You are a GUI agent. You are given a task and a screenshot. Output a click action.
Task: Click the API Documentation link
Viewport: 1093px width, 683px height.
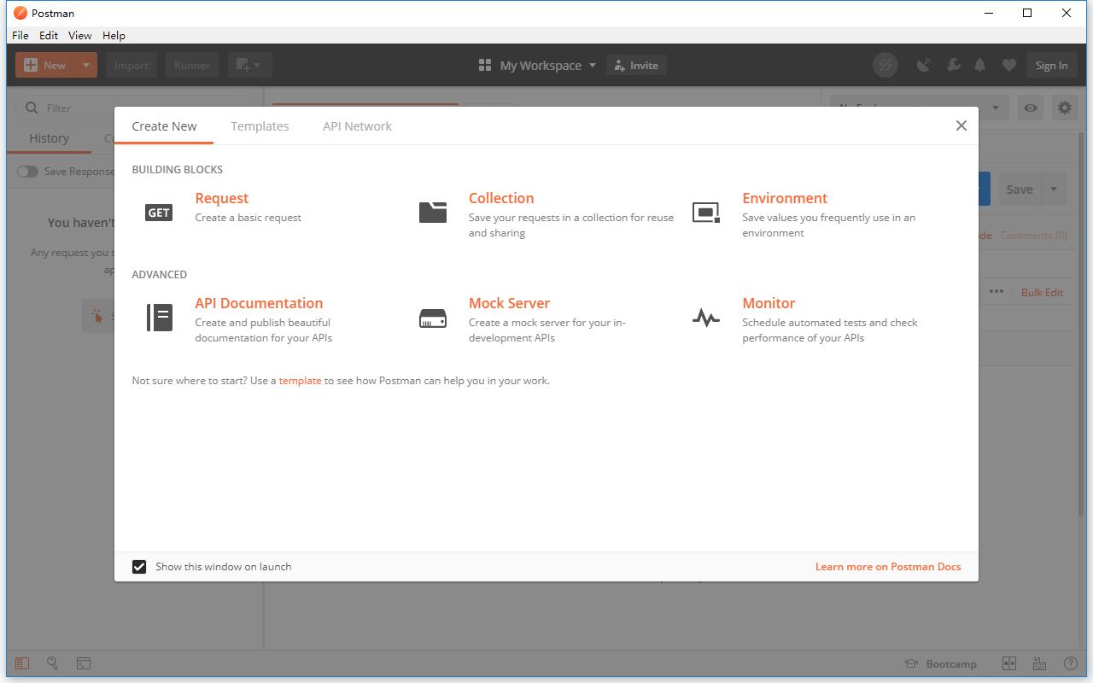(x=259, y=303)
